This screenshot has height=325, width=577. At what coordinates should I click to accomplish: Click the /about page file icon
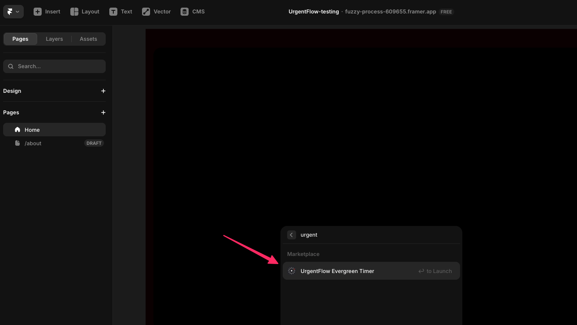click(x=17, y=143)
